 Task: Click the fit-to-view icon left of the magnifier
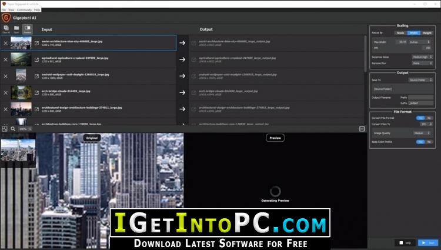5,129
